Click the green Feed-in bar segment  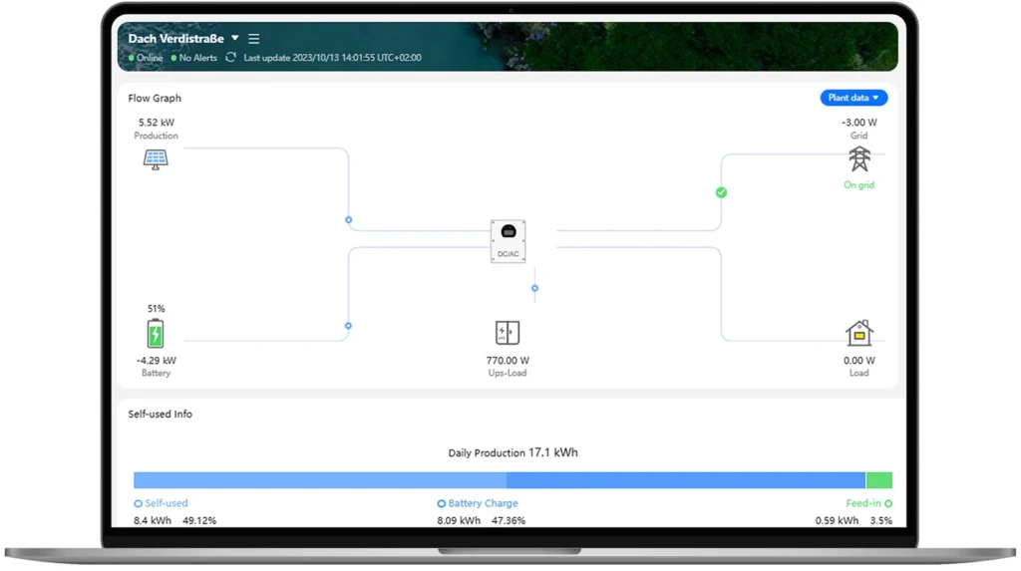pos(879,480)
